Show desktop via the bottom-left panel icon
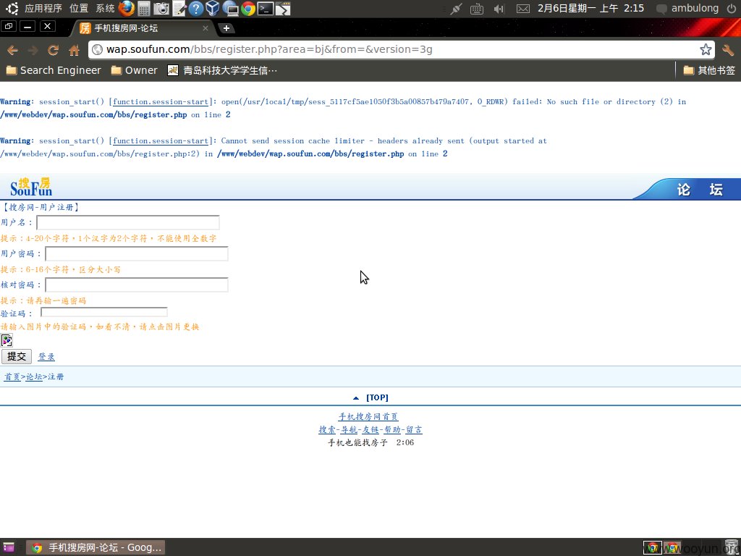 click(x=9, y=547)
